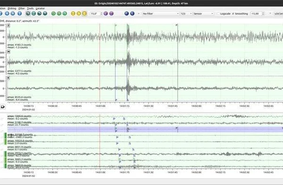Click P flag on the 1694.8 counts row

114,119
